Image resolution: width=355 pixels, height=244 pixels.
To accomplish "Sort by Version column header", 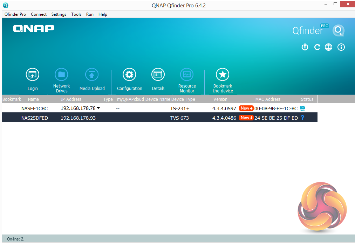I will [220, 99].
